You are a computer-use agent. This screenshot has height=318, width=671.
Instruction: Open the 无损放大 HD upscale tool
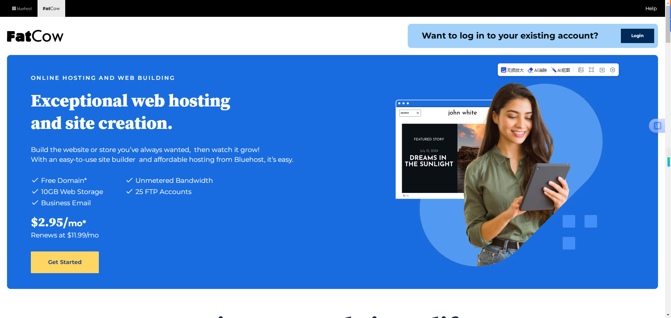click(x=512, y=70)
